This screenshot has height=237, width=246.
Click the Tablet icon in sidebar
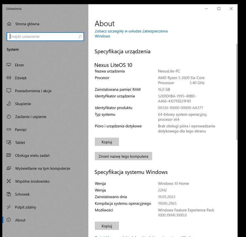click(x=9, y=142)
